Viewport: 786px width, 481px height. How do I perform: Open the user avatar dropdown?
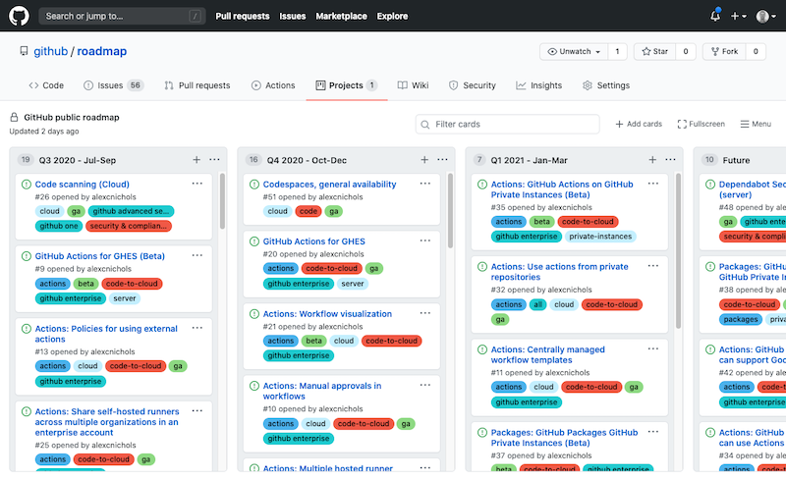765,16
